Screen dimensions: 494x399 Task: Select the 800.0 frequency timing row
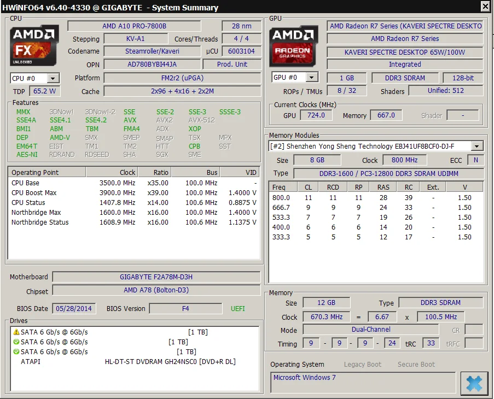(376, 198)
